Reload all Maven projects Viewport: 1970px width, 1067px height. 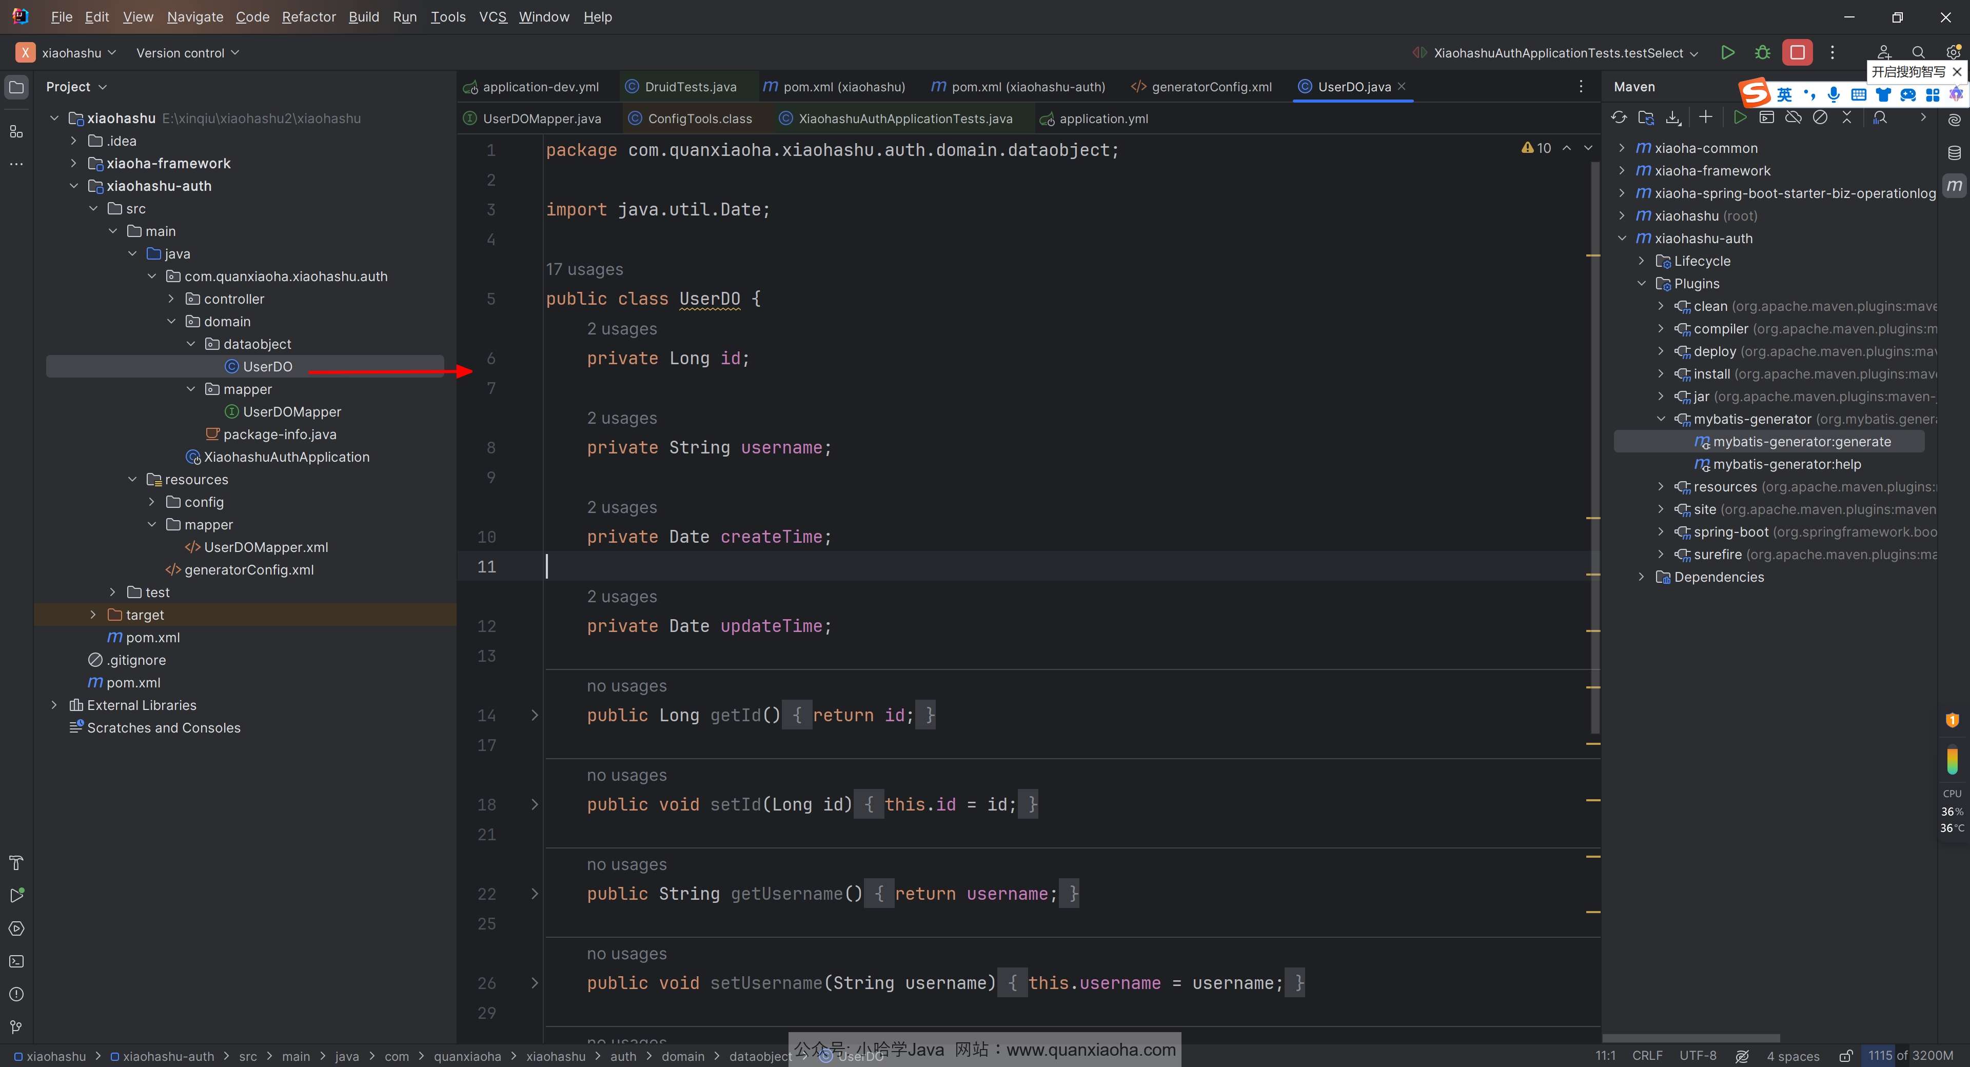[x=1619, y=118]
